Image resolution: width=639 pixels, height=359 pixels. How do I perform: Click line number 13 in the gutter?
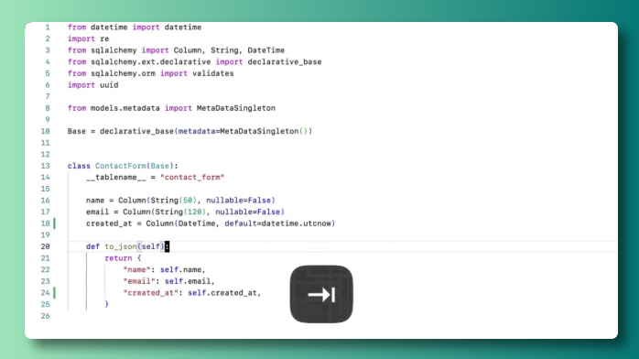click(x=45, y=166)
